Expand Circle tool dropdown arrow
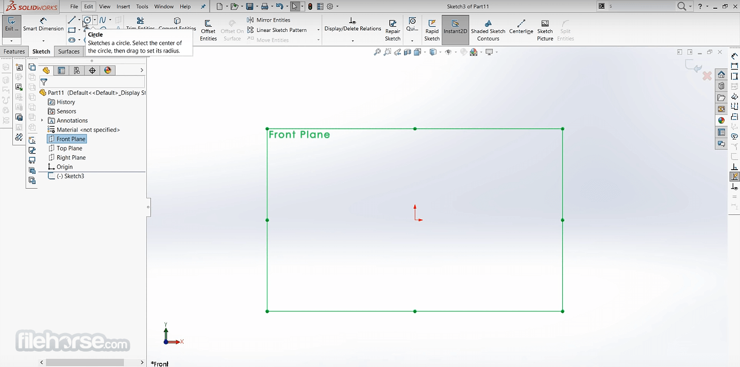Viewport: 740px width, 367px height. (95, 20)
